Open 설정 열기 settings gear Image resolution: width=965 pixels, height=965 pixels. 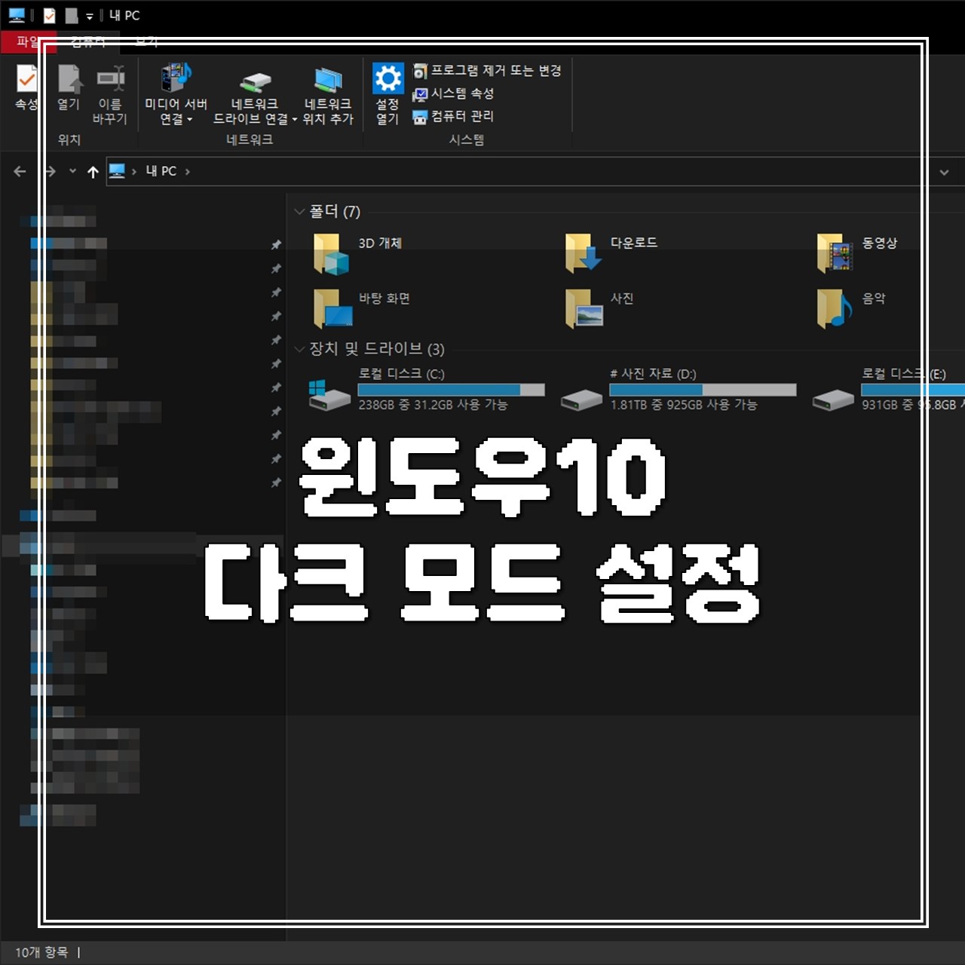coord(388,94)
